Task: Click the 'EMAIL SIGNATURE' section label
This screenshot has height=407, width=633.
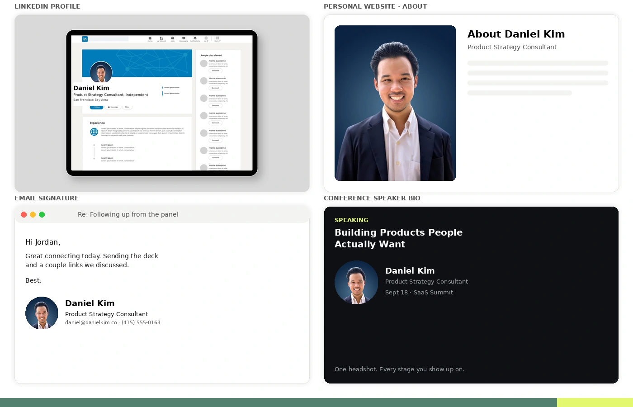Action: pos(47,198)
